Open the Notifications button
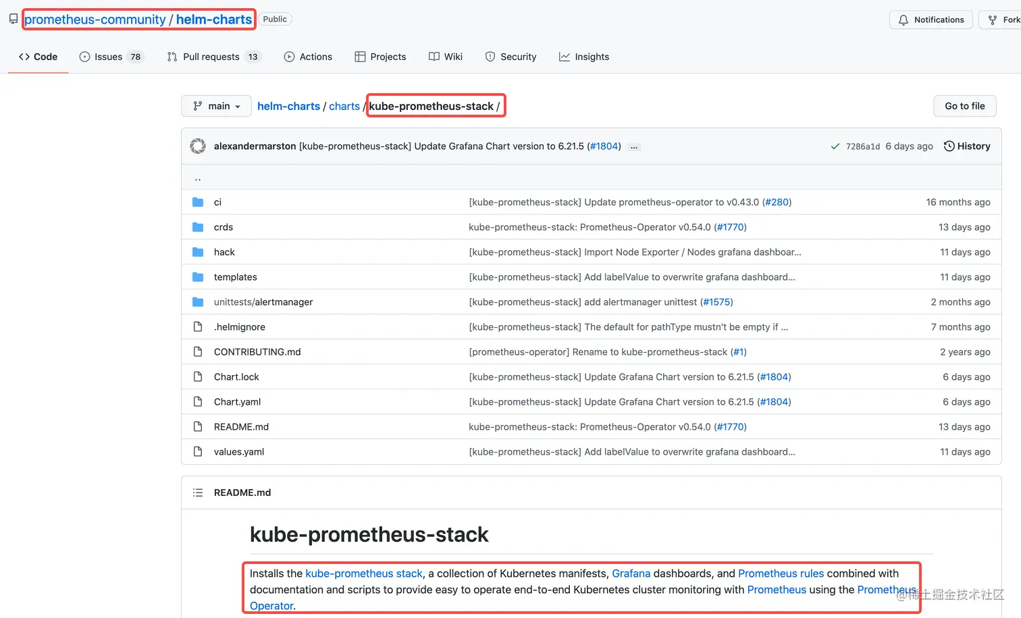 click(x=931, y=20)
